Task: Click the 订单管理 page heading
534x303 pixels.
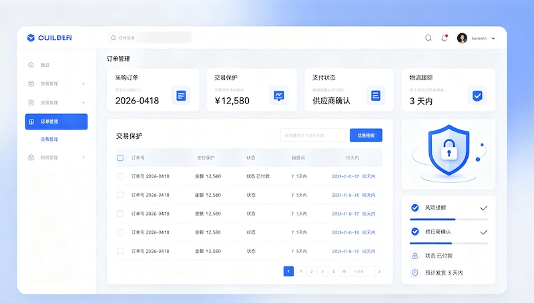Action: [118, 59]
